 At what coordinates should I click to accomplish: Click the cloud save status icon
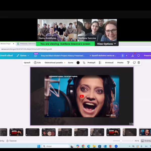click(35, 56)
